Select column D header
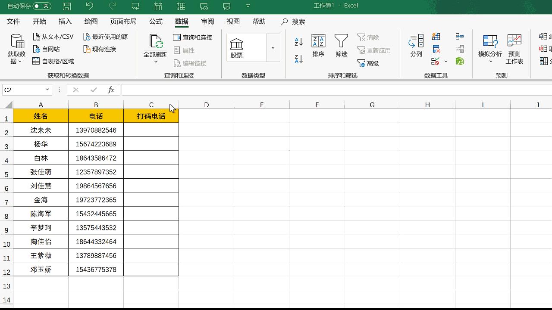 pyautogui.click(x=206, y=105)
